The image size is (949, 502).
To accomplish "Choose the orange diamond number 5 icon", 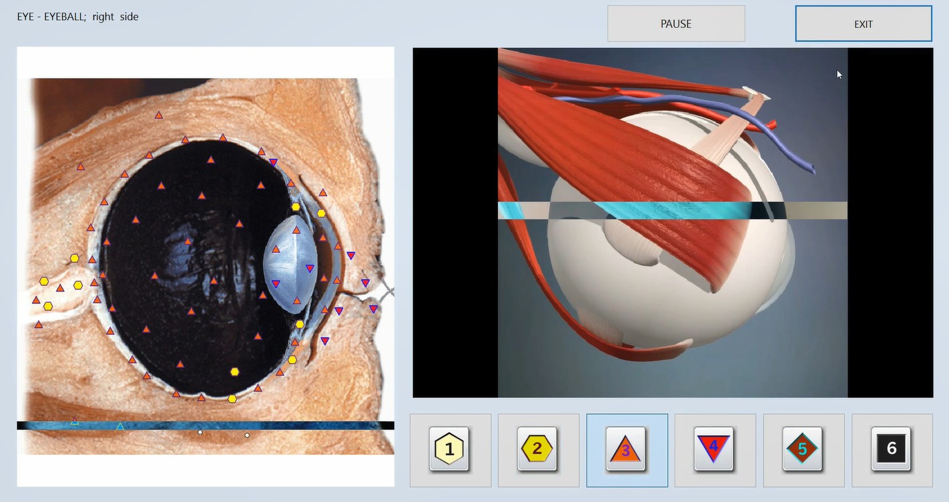I will click(x=803, y=449).
